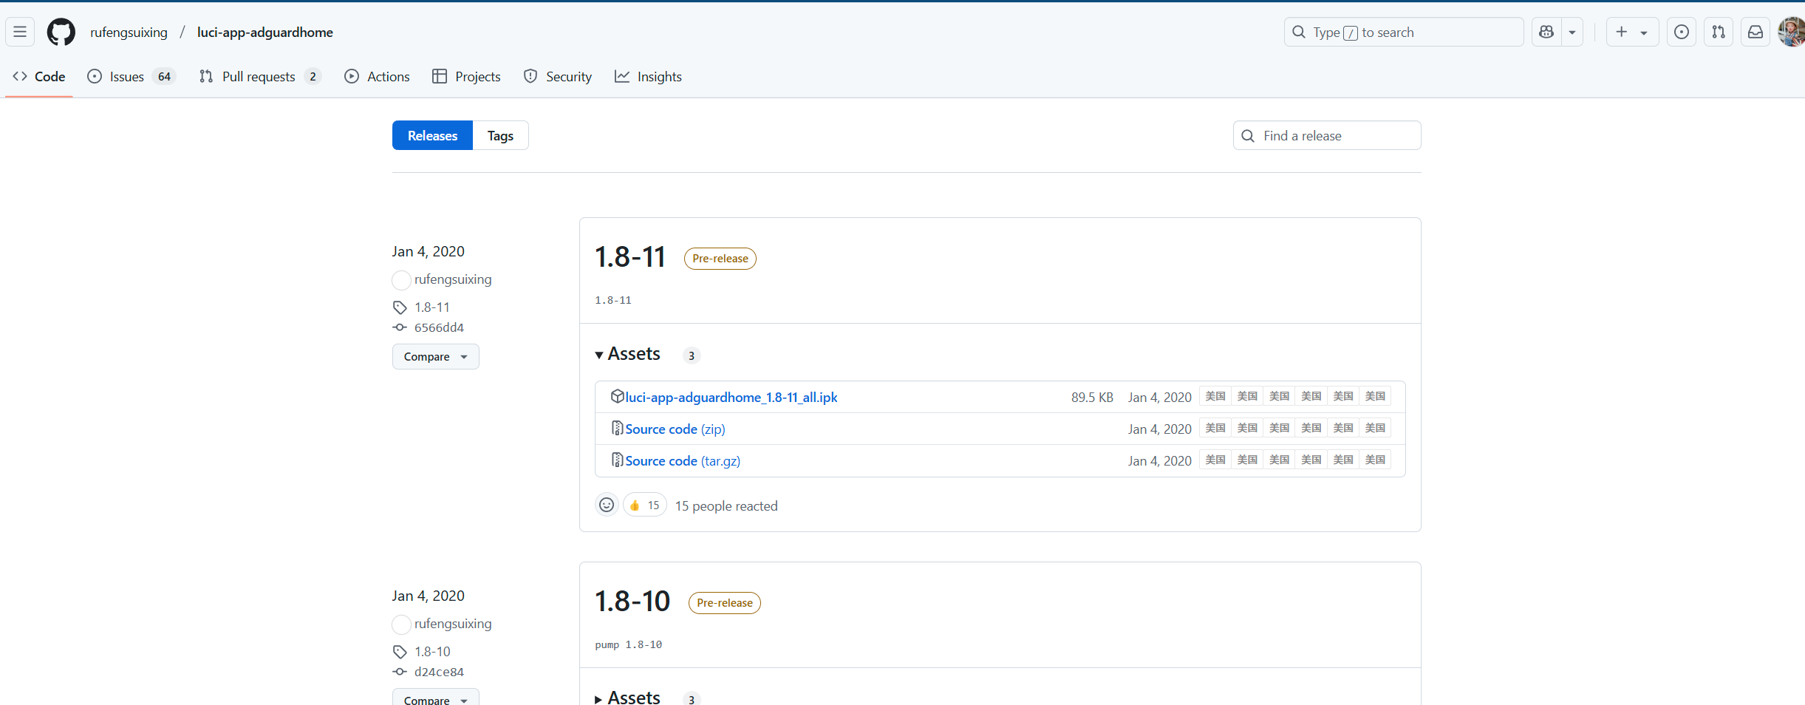Click the smiley add reaction icon

pyautogui.click(x=607, y=505)
